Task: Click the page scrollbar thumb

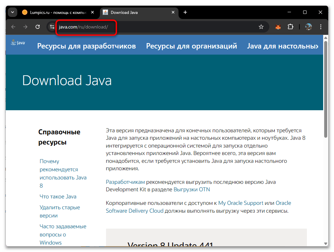Action: 326,89
